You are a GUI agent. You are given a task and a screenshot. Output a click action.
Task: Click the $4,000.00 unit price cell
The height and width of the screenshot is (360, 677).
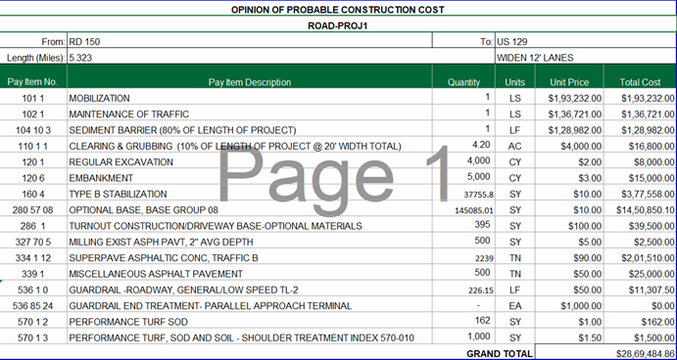click(x=569, y=146)
